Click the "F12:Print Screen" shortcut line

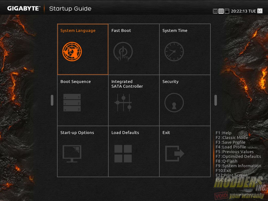coord(232,175)
